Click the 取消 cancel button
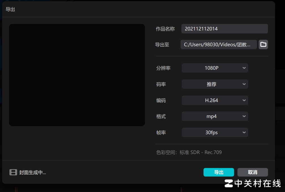 [252, 172]
